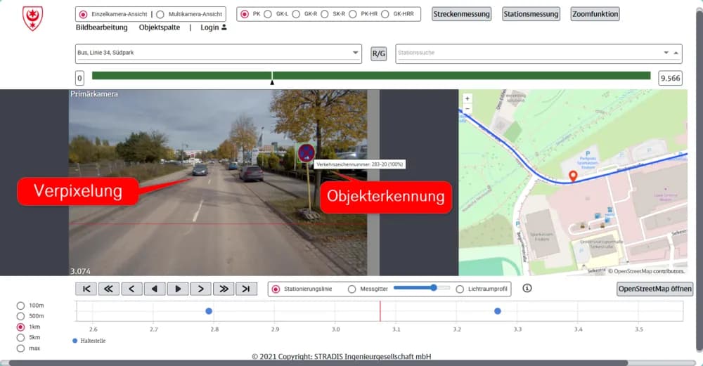Image resolution: width=703 pixels, height=366 pixels.
Task: Click the Login menu item
Action: (x=209, y=27)
